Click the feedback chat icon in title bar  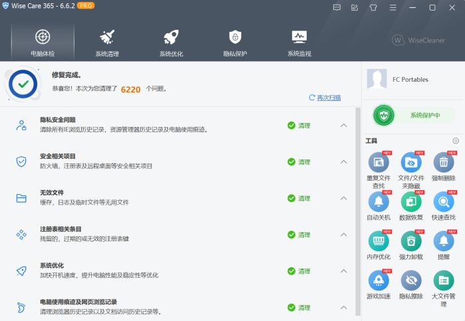click(337, 8)
